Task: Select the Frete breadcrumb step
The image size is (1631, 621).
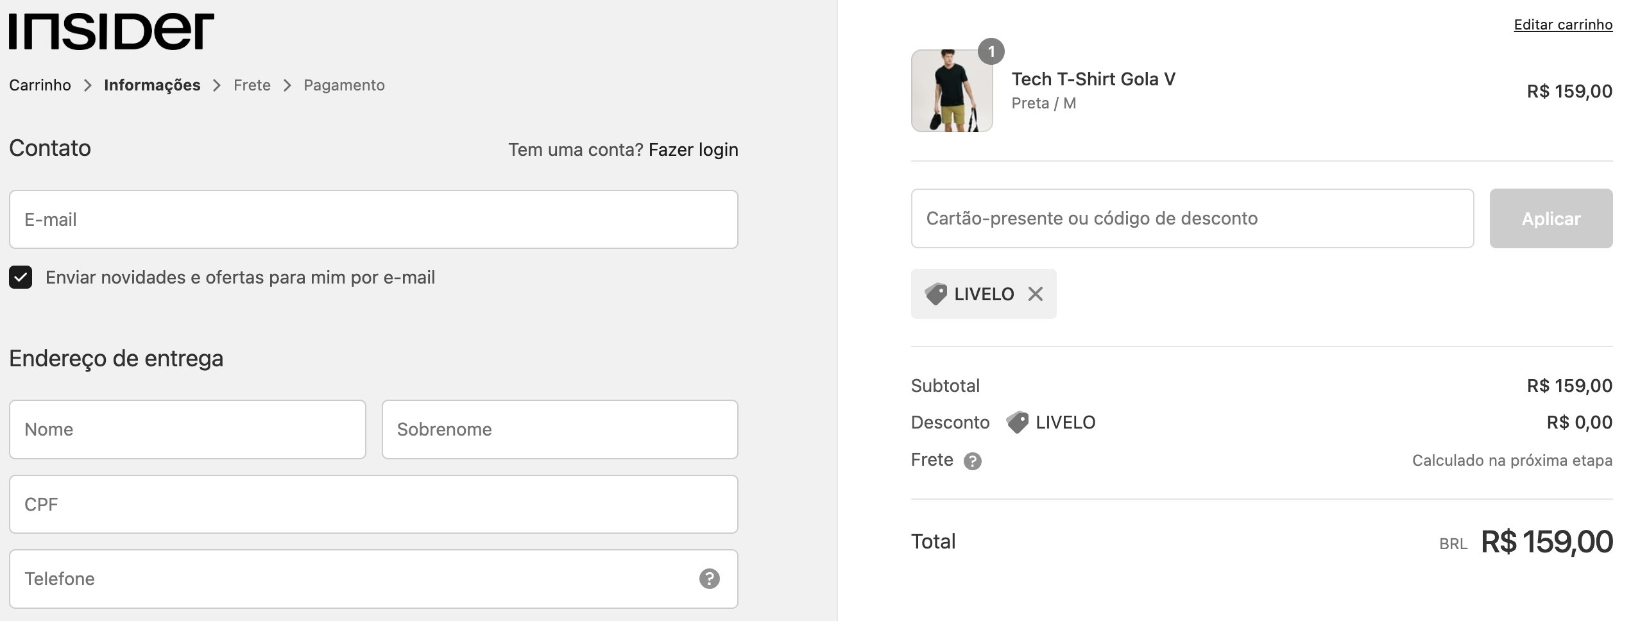Action: 252,85
